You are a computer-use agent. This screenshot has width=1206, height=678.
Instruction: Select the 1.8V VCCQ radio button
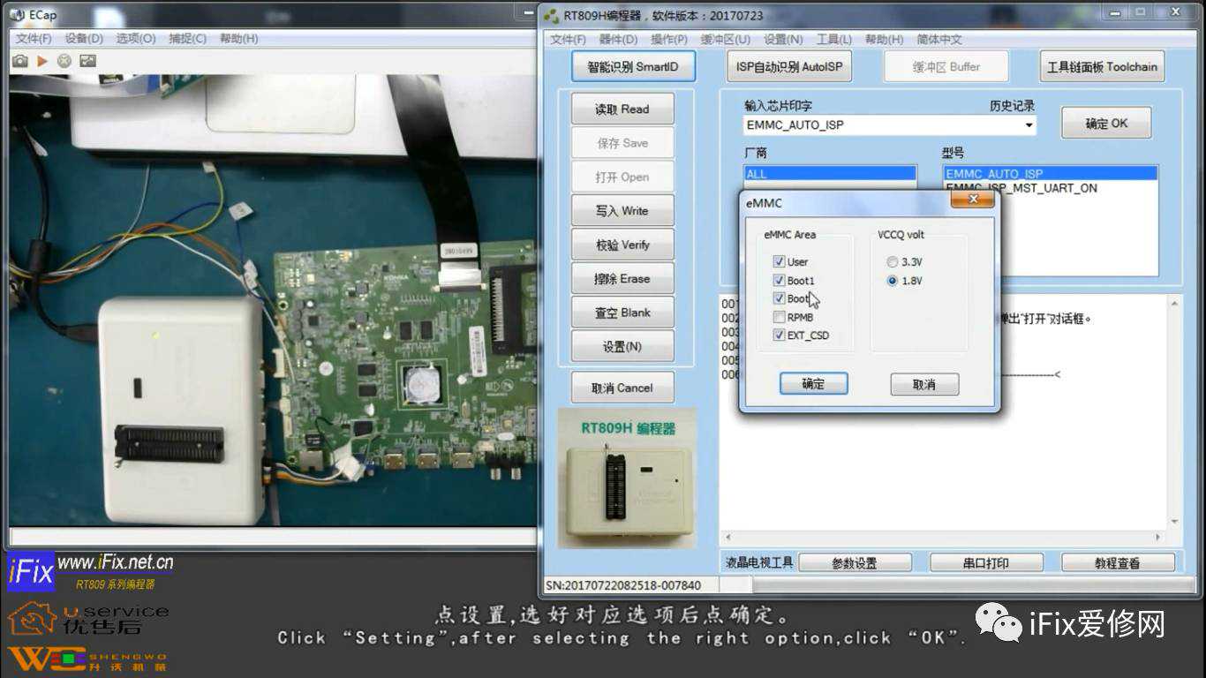893,281
